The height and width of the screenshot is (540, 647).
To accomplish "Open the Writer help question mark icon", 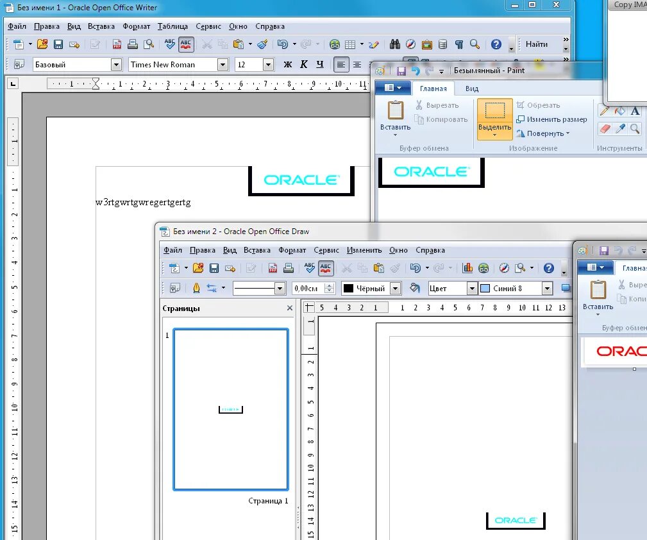I will pyautogui.click(x=496, y=44).
